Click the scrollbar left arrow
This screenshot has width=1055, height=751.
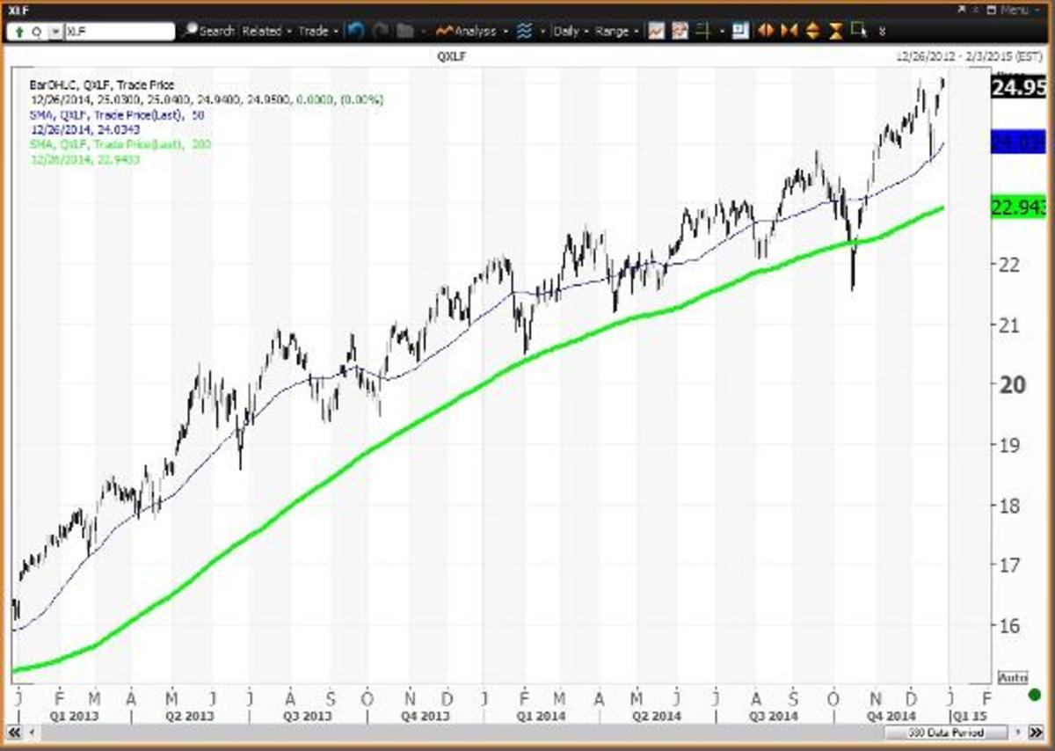pyautogui.click(x=32, y=733)
